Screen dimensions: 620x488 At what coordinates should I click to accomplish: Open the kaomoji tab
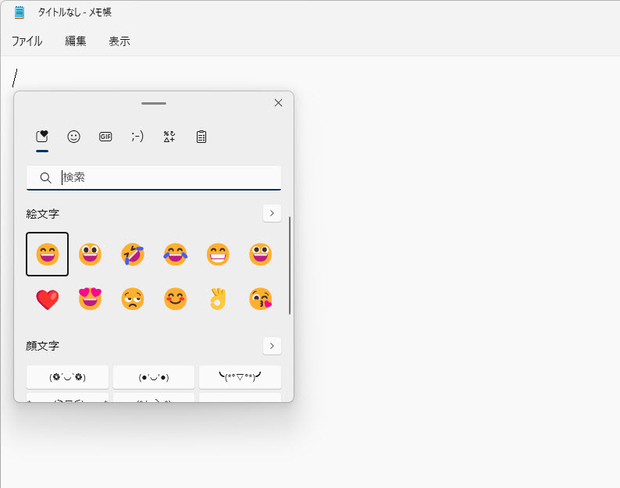137,137
